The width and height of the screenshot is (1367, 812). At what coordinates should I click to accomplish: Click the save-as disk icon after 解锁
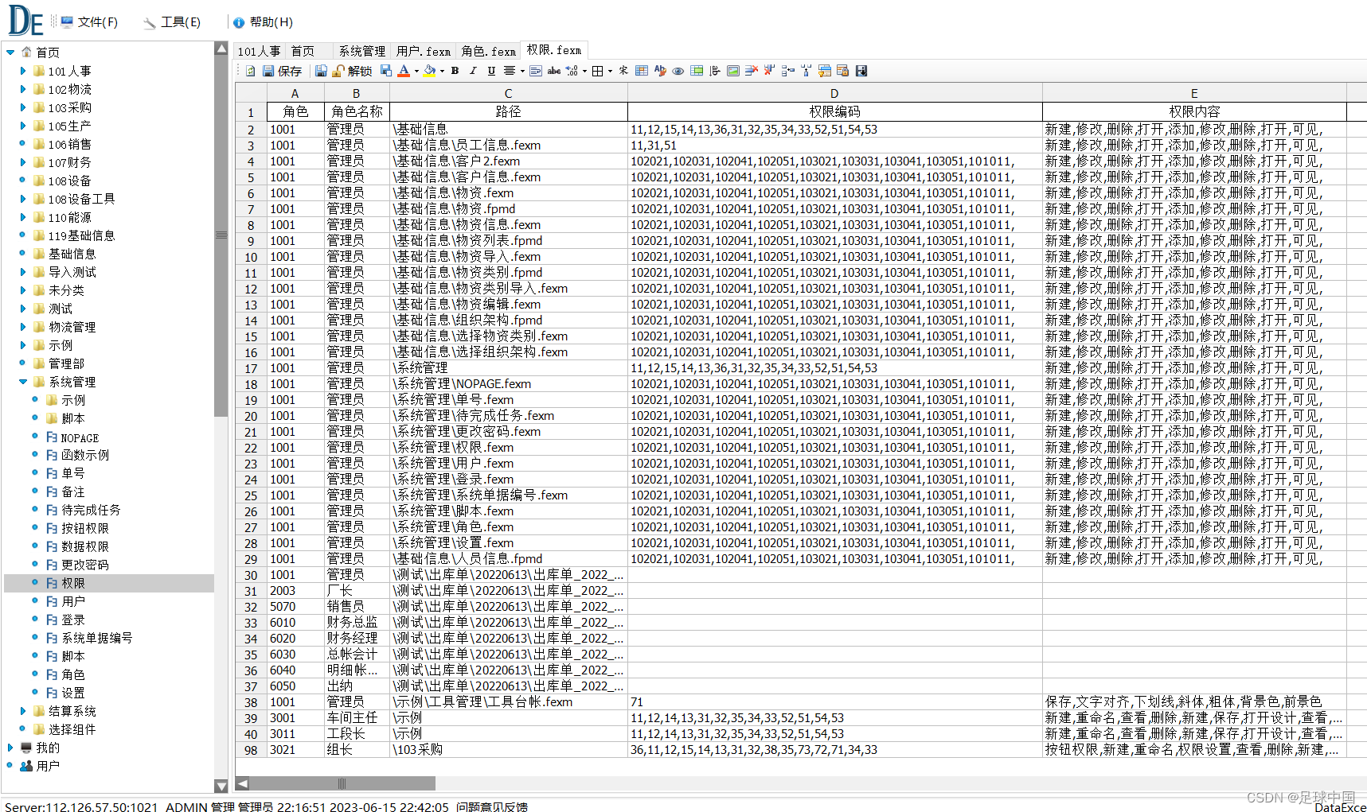tap(386, 71)
